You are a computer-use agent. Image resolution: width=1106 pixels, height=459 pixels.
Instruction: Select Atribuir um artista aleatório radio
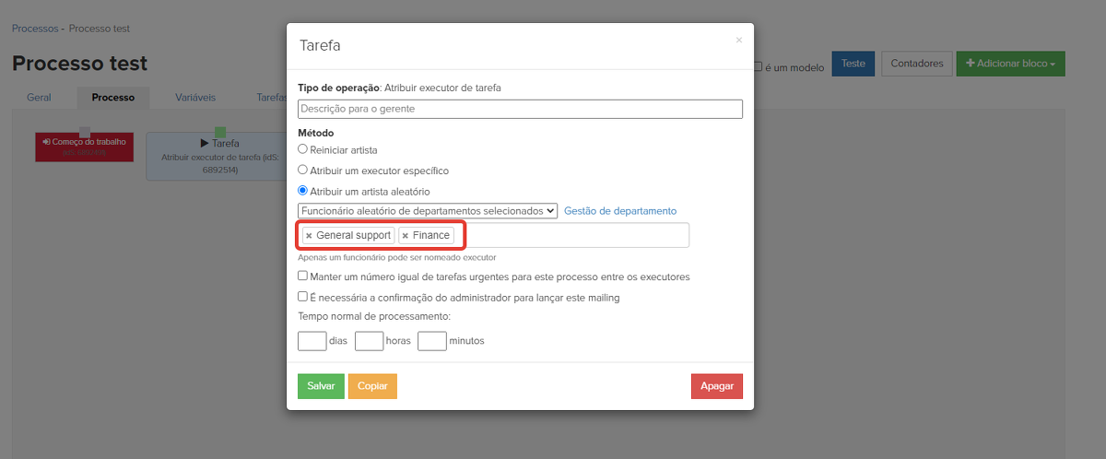pos(302,192)
